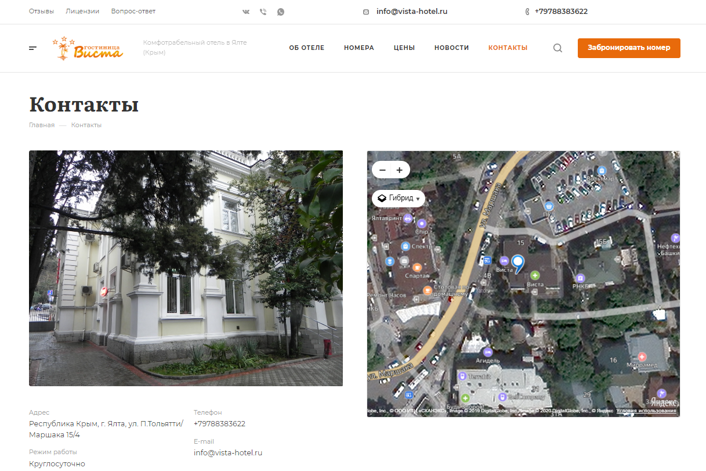Image resolution: width=706 pixels, height=471 pixels.
Task: Click the Забронировать номер button
Action: pos(629,48)
